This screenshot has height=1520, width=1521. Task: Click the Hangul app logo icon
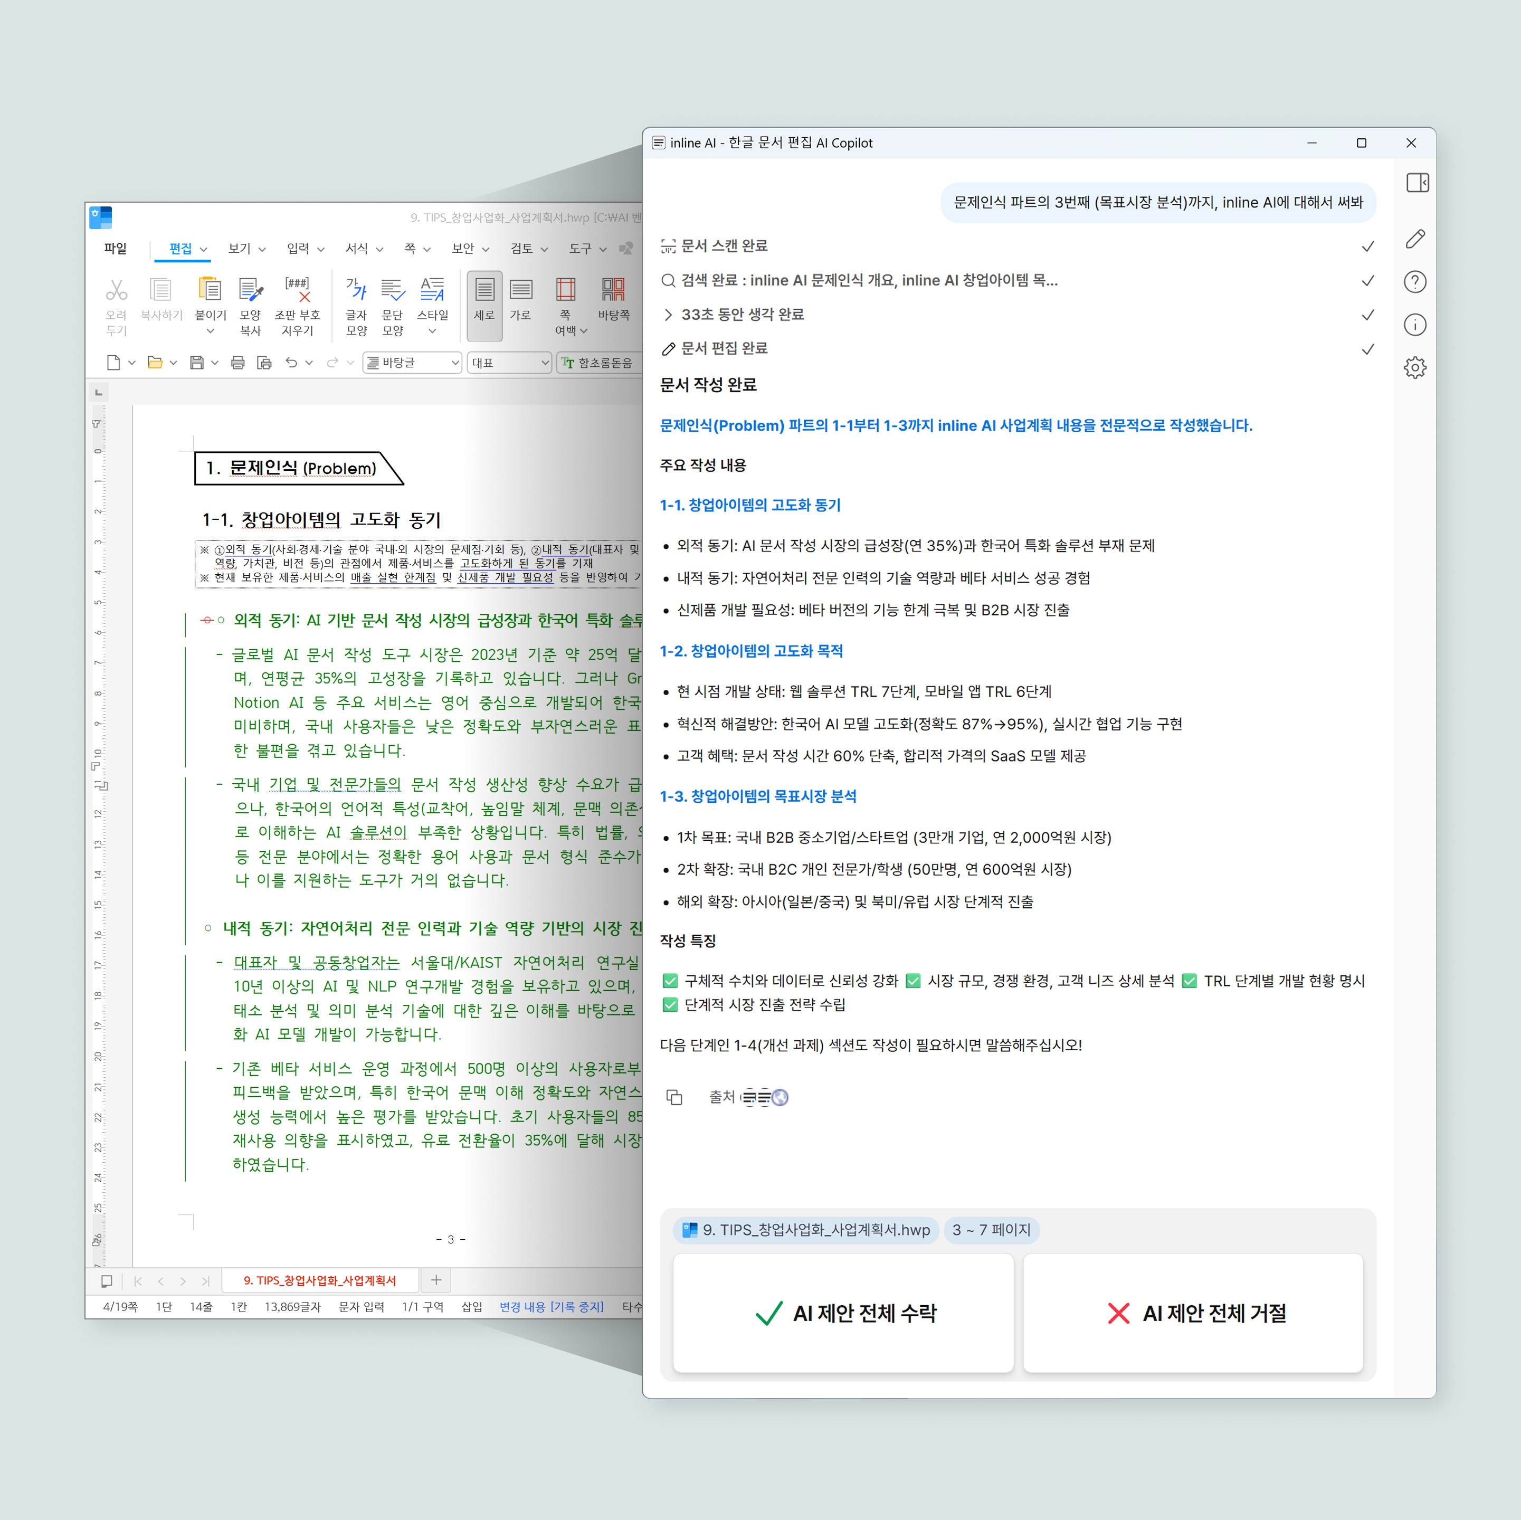(101, 217)
